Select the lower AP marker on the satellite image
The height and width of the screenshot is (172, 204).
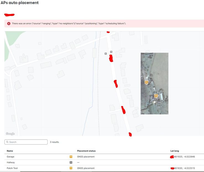tap(156, 96)
